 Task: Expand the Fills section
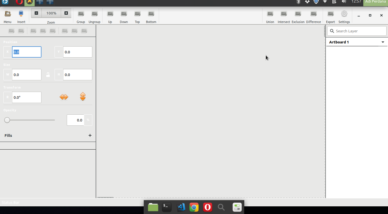point(8,135)
